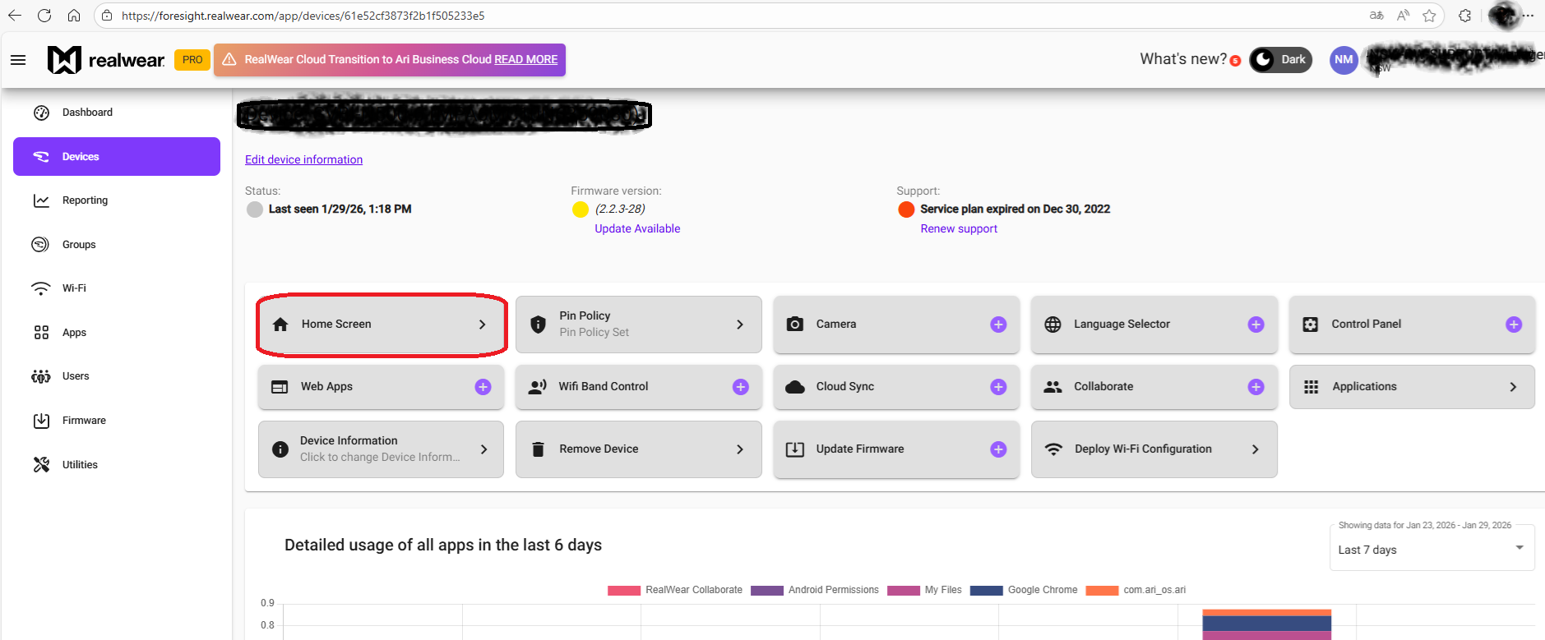
Task: Expand the Applications tile chevron
Action: [1513, 387]
